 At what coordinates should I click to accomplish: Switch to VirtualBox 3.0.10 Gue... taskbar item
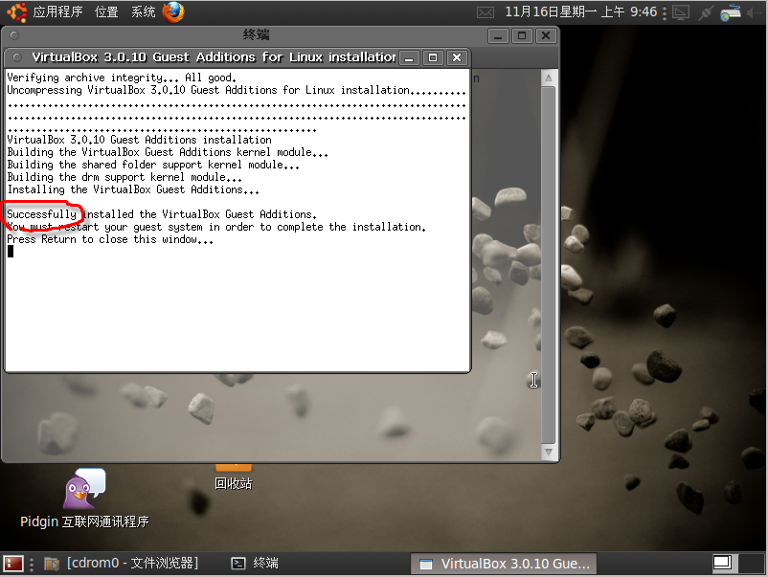[504, 564]
